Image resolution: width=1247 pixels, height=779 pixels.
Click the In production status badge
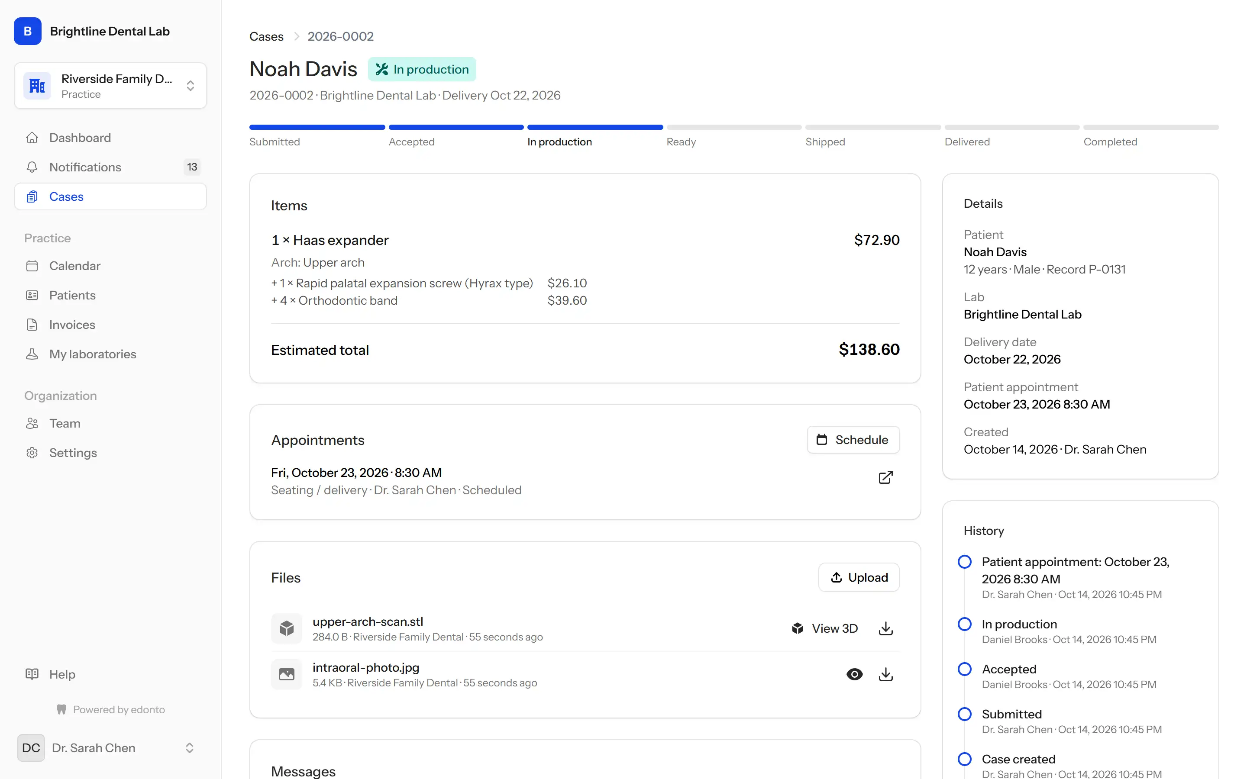tap(421, 69)
